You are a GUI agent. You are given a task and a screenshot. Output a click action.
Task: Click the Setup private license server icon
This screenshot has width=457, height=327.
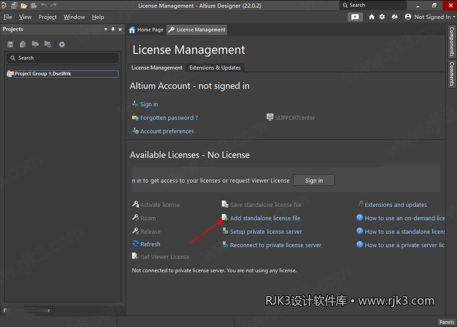pos(225,231)
